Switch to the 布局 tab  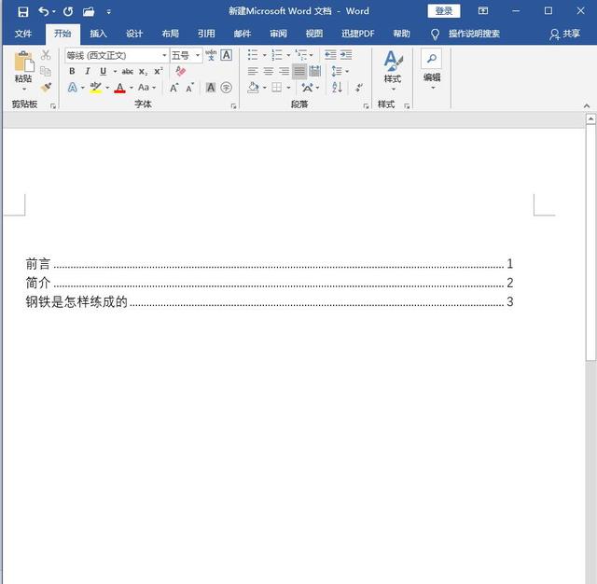[170, 34]
